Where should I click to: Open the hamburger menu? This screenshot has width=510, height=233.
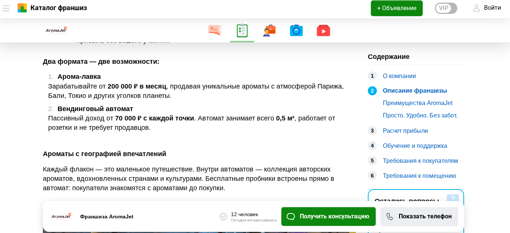pyautogui.click(x=6, y=8)
